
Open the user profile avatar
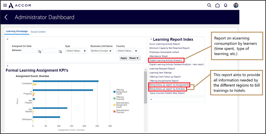pos(236,5)
